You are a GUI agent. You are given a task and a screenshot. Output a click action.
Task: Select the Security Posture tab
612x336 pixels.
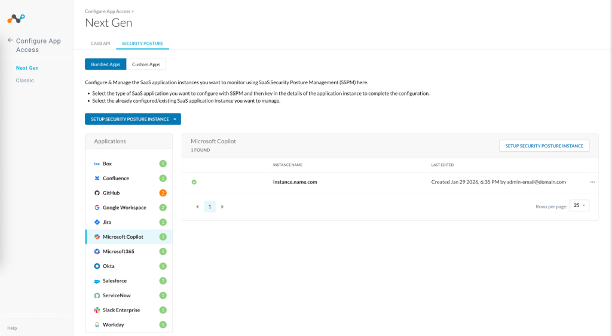click(142, 43)
